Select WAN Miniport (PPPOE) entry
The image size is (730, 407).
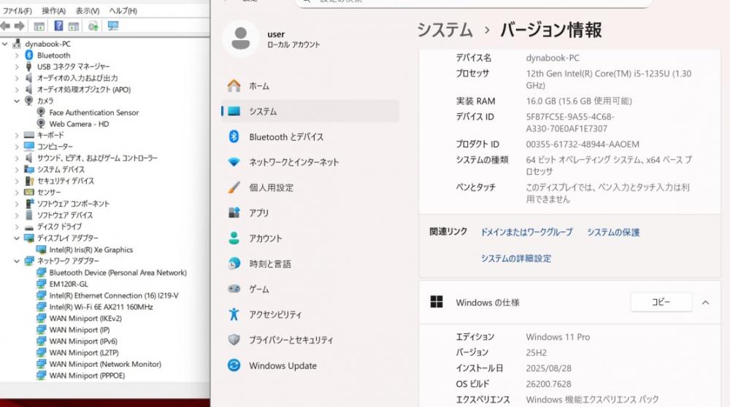click(87, 376)
